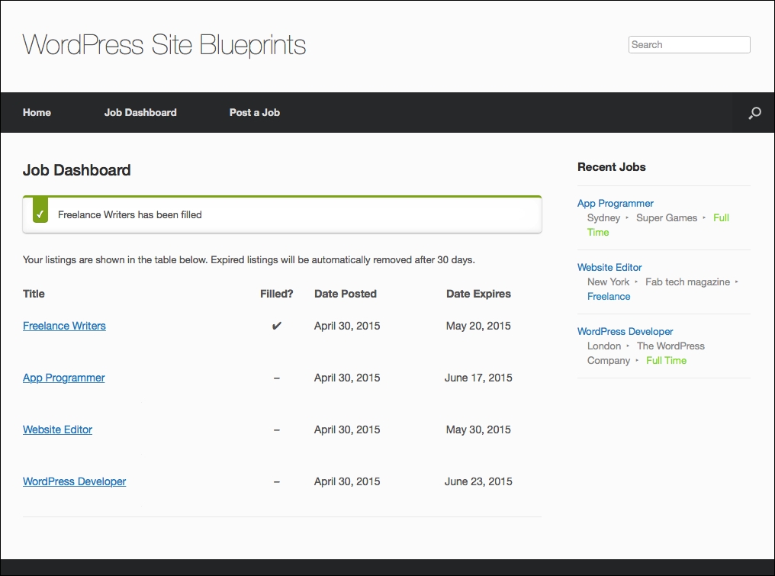Open the WordPress Site Blueprints site title
The width and height of the screenshot is (775, 576).
(x=164, y=45)
